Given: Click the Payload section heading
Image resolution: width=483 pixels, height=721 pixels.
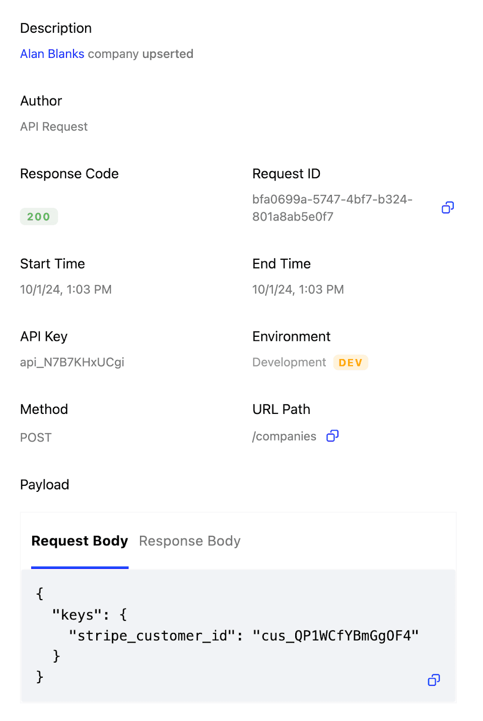Looking at the screenshot, I should 45,484.
